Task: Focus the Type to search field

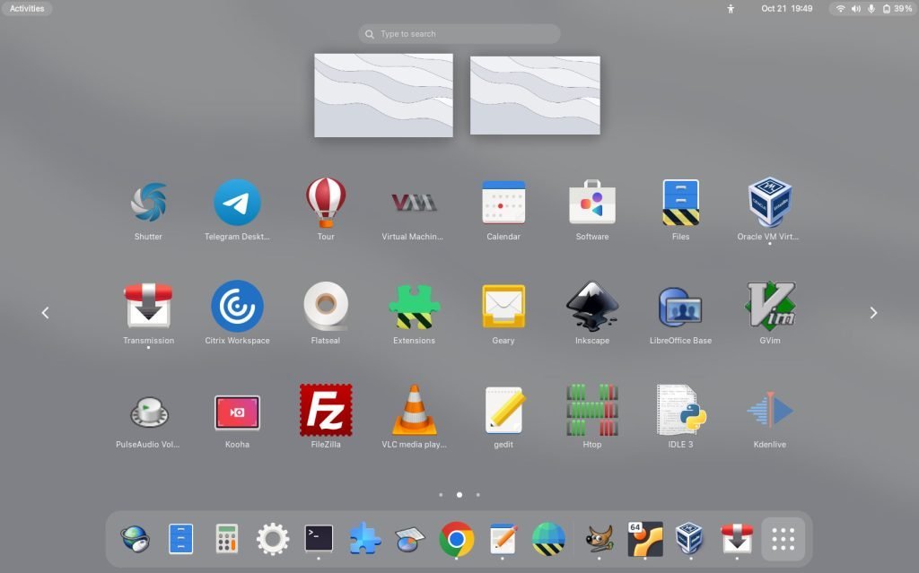Action: click(459, 34)
